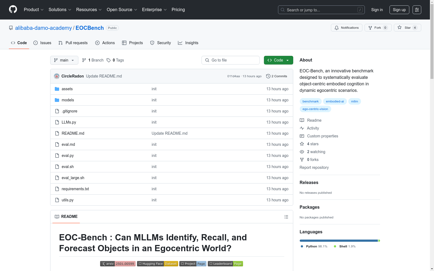Click the CircleRadon avatar
434x271 pixels.
(57, 76)
